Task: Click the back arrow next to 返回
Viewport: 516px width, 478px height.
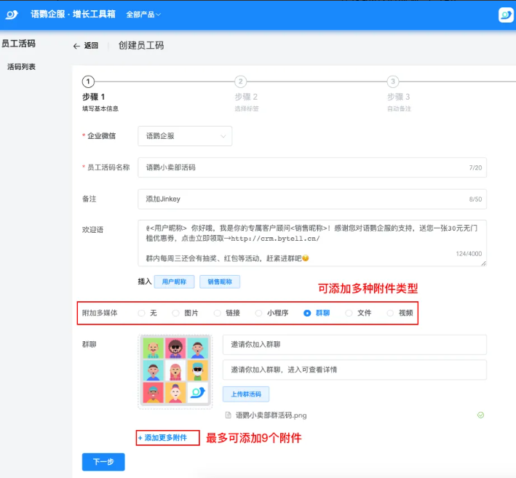Action: click(x=76, y=46)
